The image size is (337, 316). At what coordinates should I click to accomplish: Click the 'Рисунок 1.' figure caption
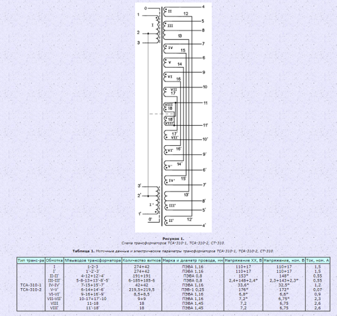173,238
